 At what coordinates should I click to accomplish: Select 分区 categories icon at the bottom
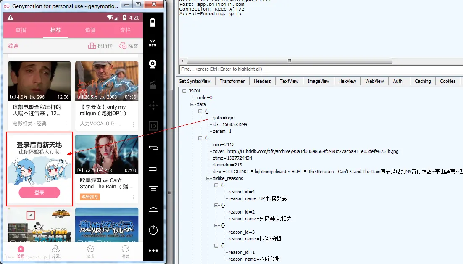(56, 250)
